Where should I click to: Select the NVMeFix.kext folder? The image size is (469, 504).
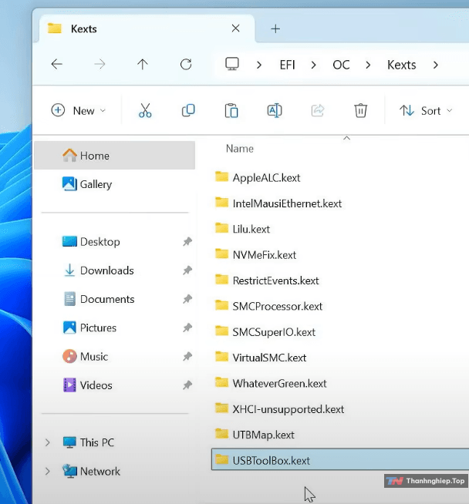tap(255, 254)
